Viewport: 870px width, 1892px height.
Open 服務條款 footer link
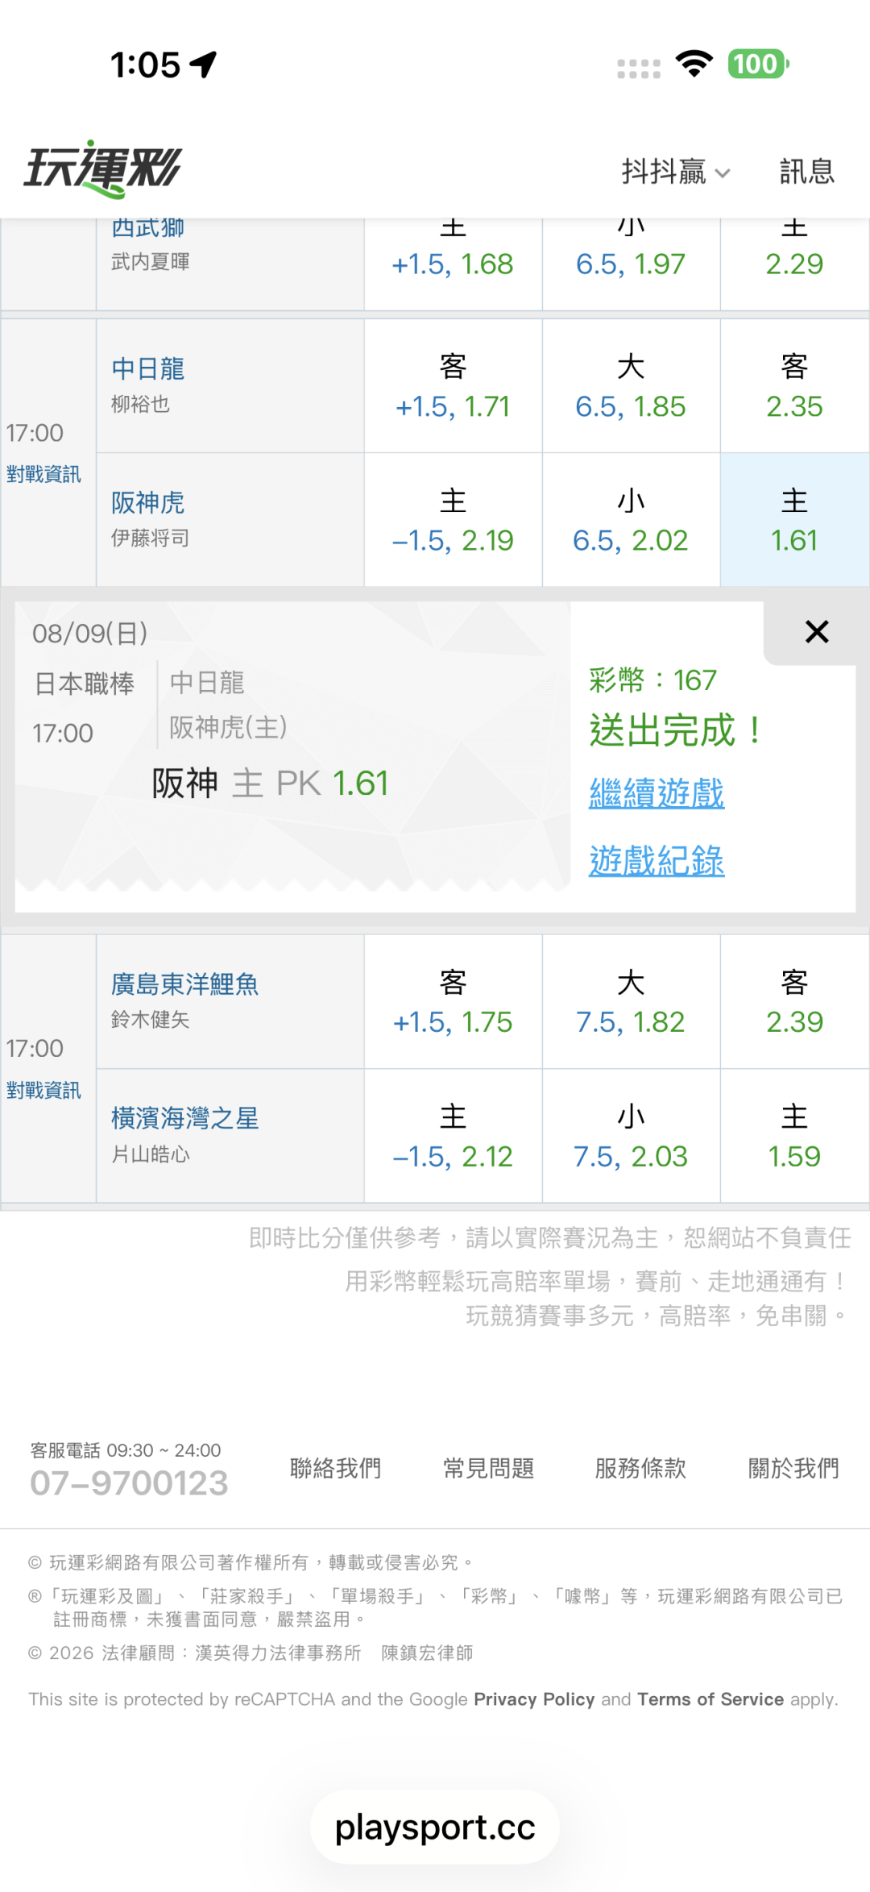click(x=640, y=1468)
